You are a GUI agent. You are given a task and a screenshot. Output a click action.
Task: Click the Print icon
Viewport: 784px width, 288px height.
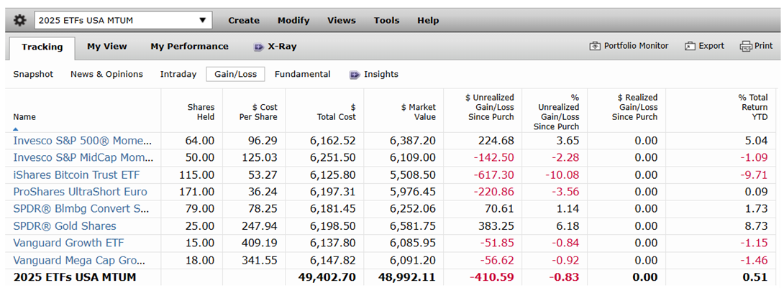(x=745, y=47)
